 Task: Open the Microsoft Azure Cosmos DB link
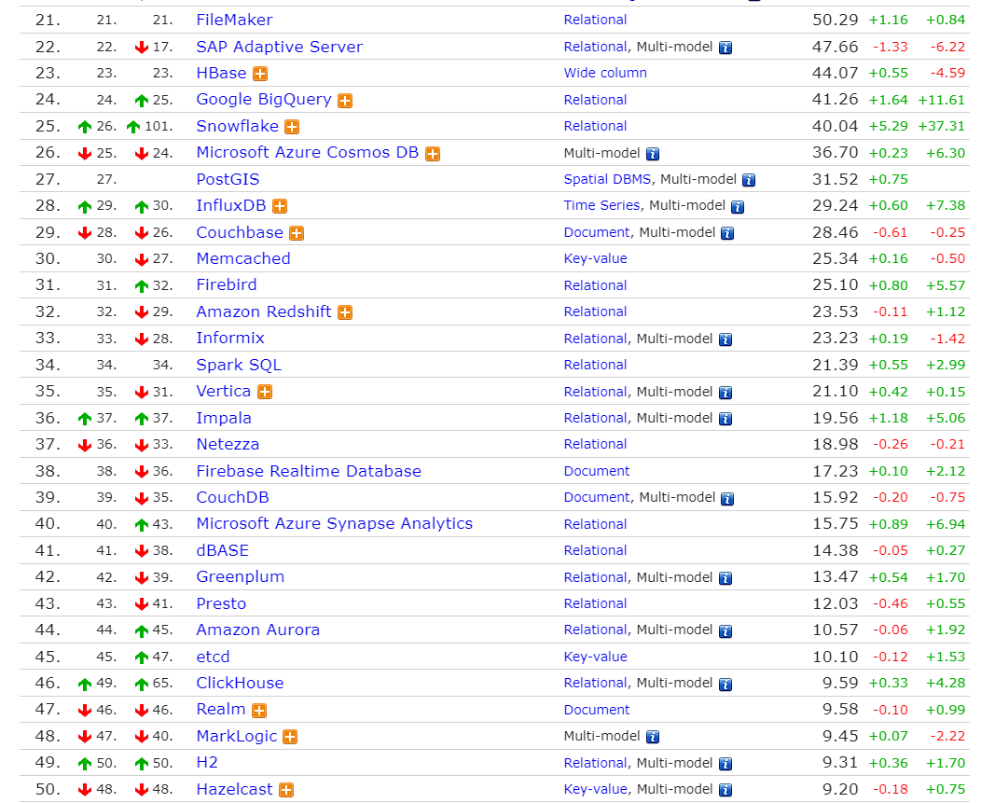pyautogui.click(x=308, y=153)
